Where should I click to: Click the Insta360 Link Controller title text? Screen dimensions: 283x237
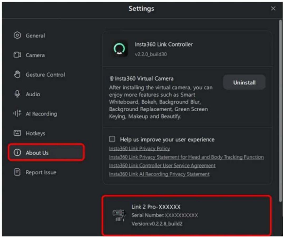164,44
